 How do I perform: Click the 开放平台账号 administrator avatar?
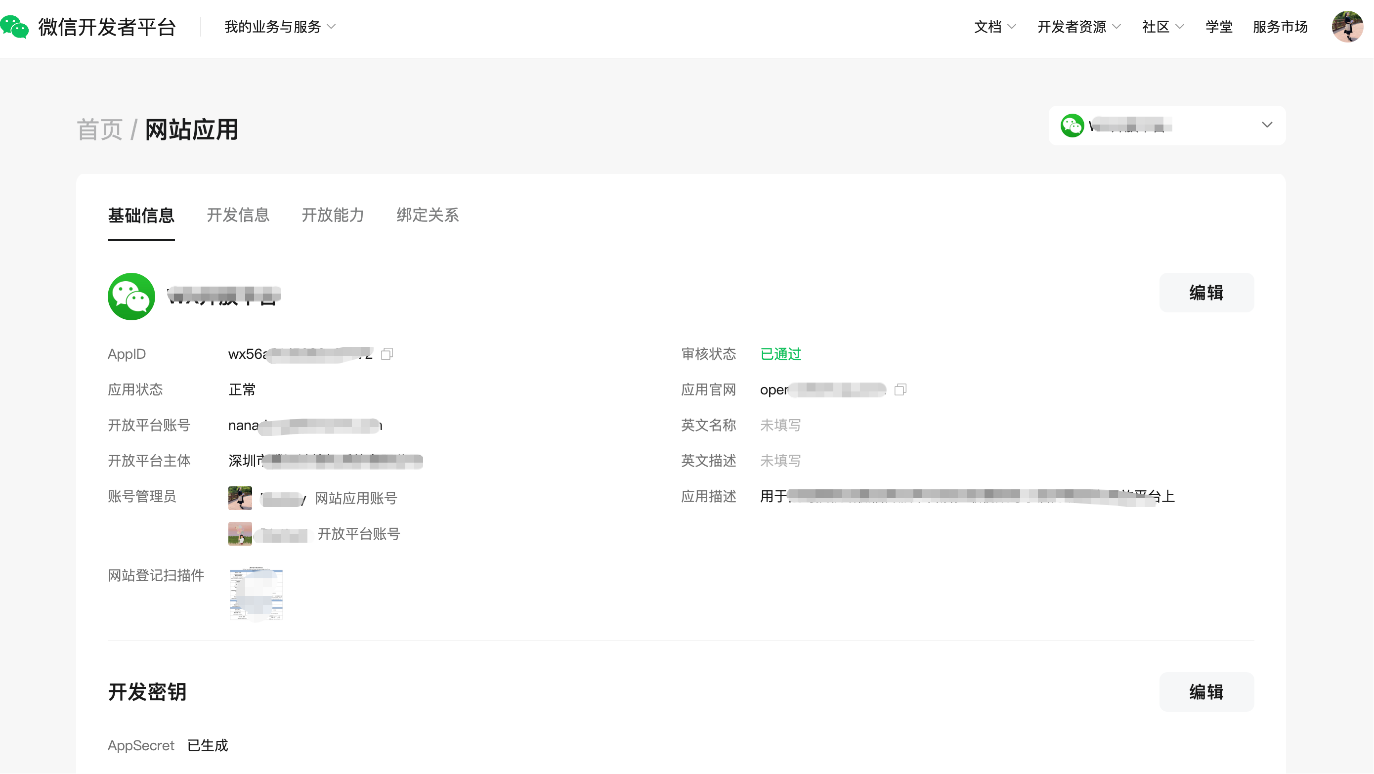coord(240,534)
